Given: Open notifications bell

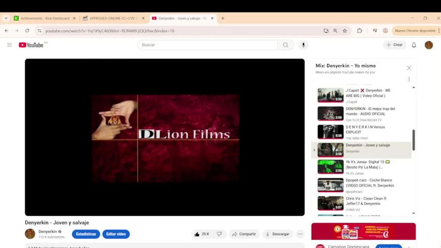Looking at the screenshot, I should (x=414, y=45).
